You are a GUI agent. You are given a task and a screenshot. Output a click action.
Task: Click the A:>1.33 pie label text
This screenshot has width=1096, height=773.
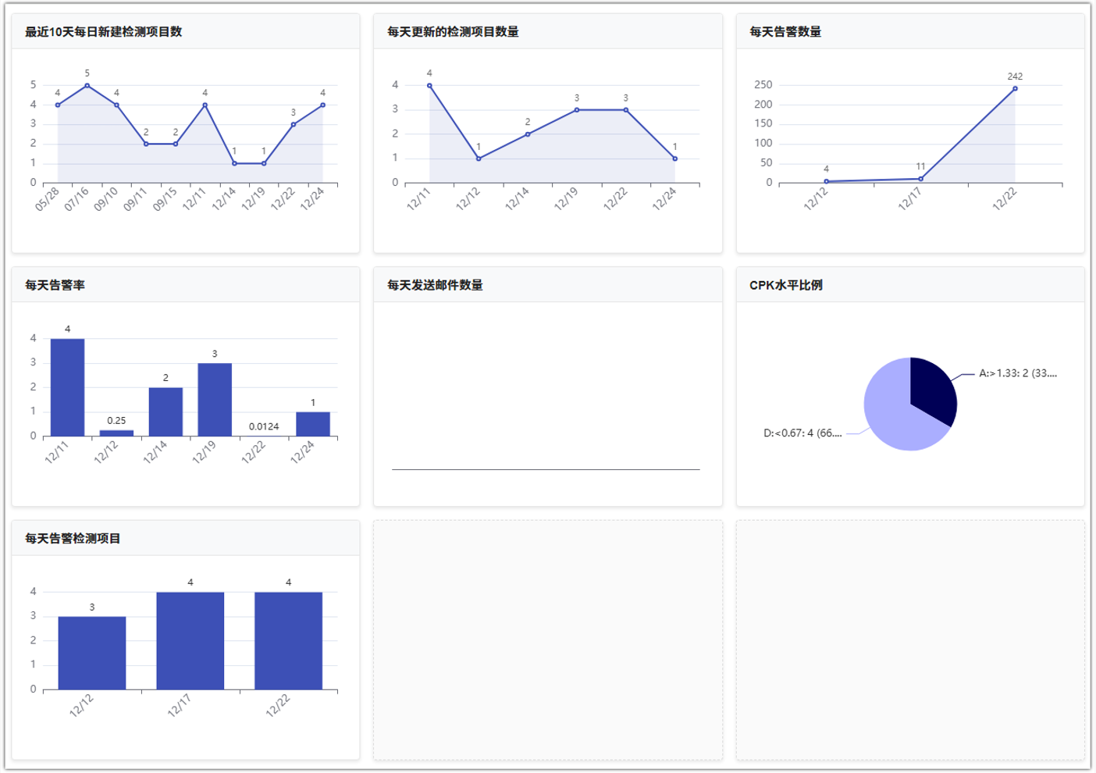click(1017, 373)
